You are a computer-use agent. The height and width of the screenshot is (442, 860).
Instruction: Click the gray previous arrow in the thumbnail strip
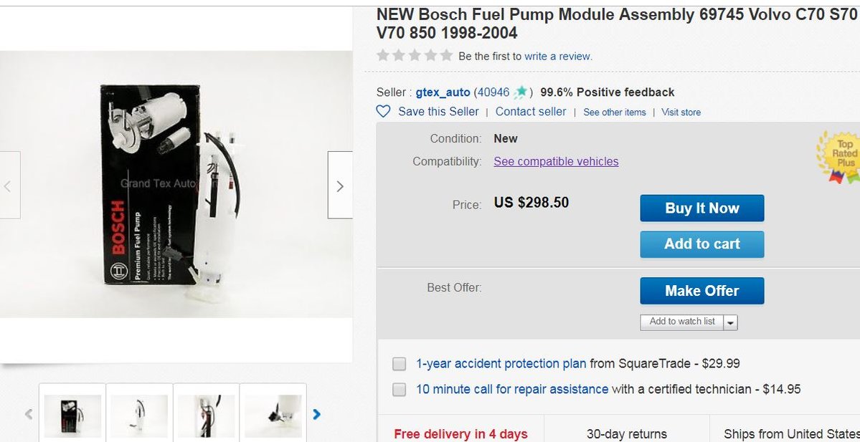27,414
